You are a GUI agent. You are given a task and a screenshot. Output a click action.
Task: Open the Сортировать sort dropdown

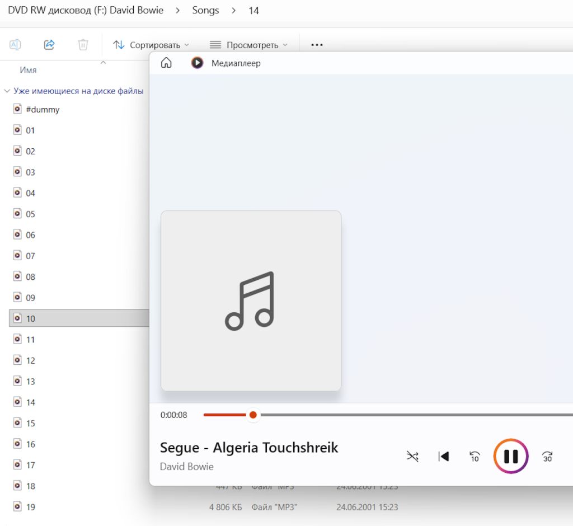point(151,45)
